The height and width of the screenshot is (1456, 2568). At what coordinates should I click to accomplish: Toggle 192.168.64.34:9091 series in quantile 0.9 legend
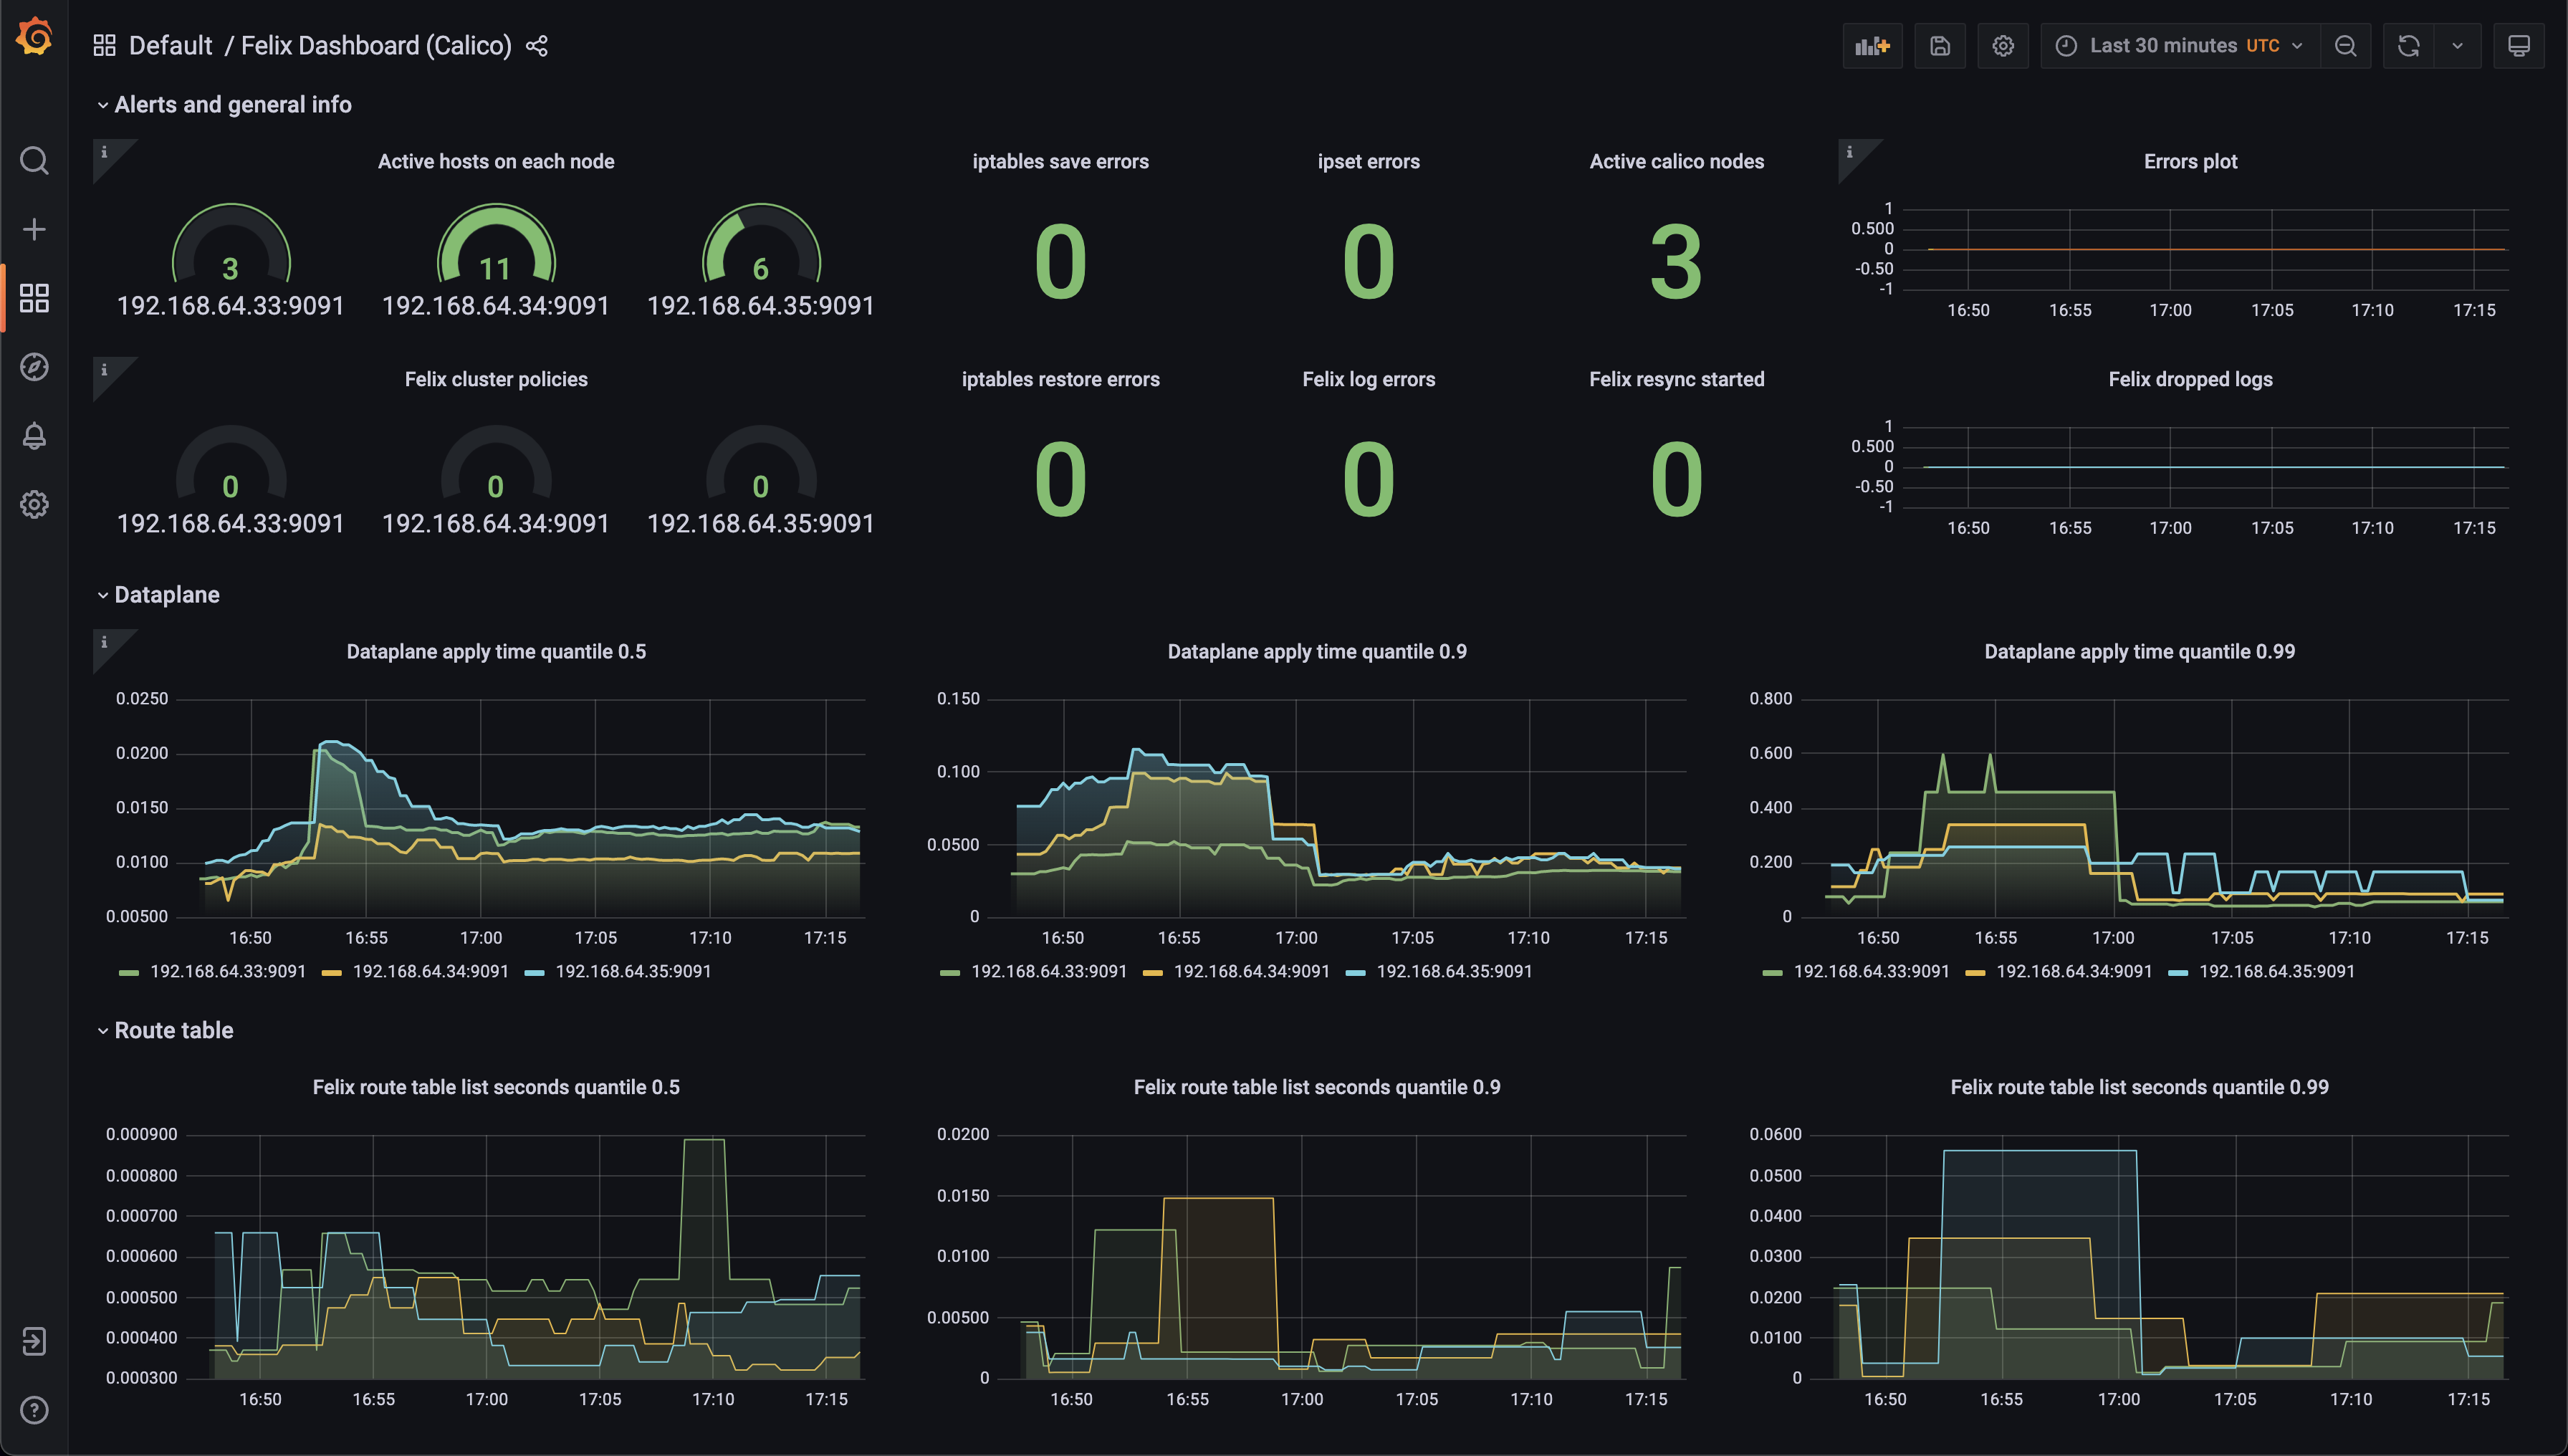pyautogui.click(x=1251, y=971)
